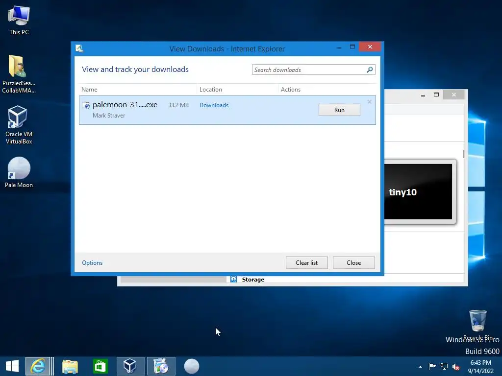Viewport: 502px width, 376px height.
Task: Click the magnifier icon in Search downloads
Action: pyautogui.click(x=370, y=70)
